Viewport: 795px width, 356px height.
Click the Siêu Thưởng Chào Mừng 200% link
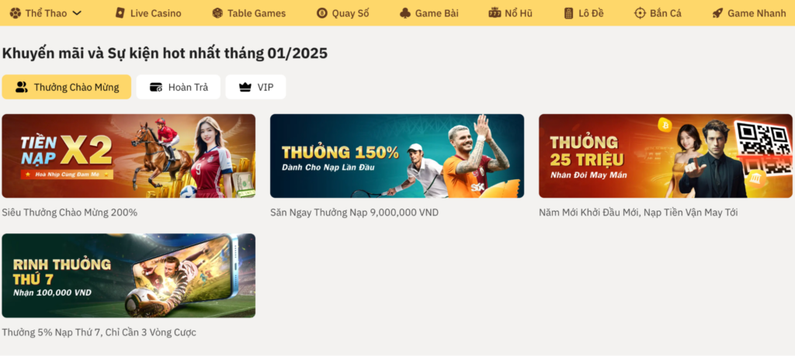point(69,213)
